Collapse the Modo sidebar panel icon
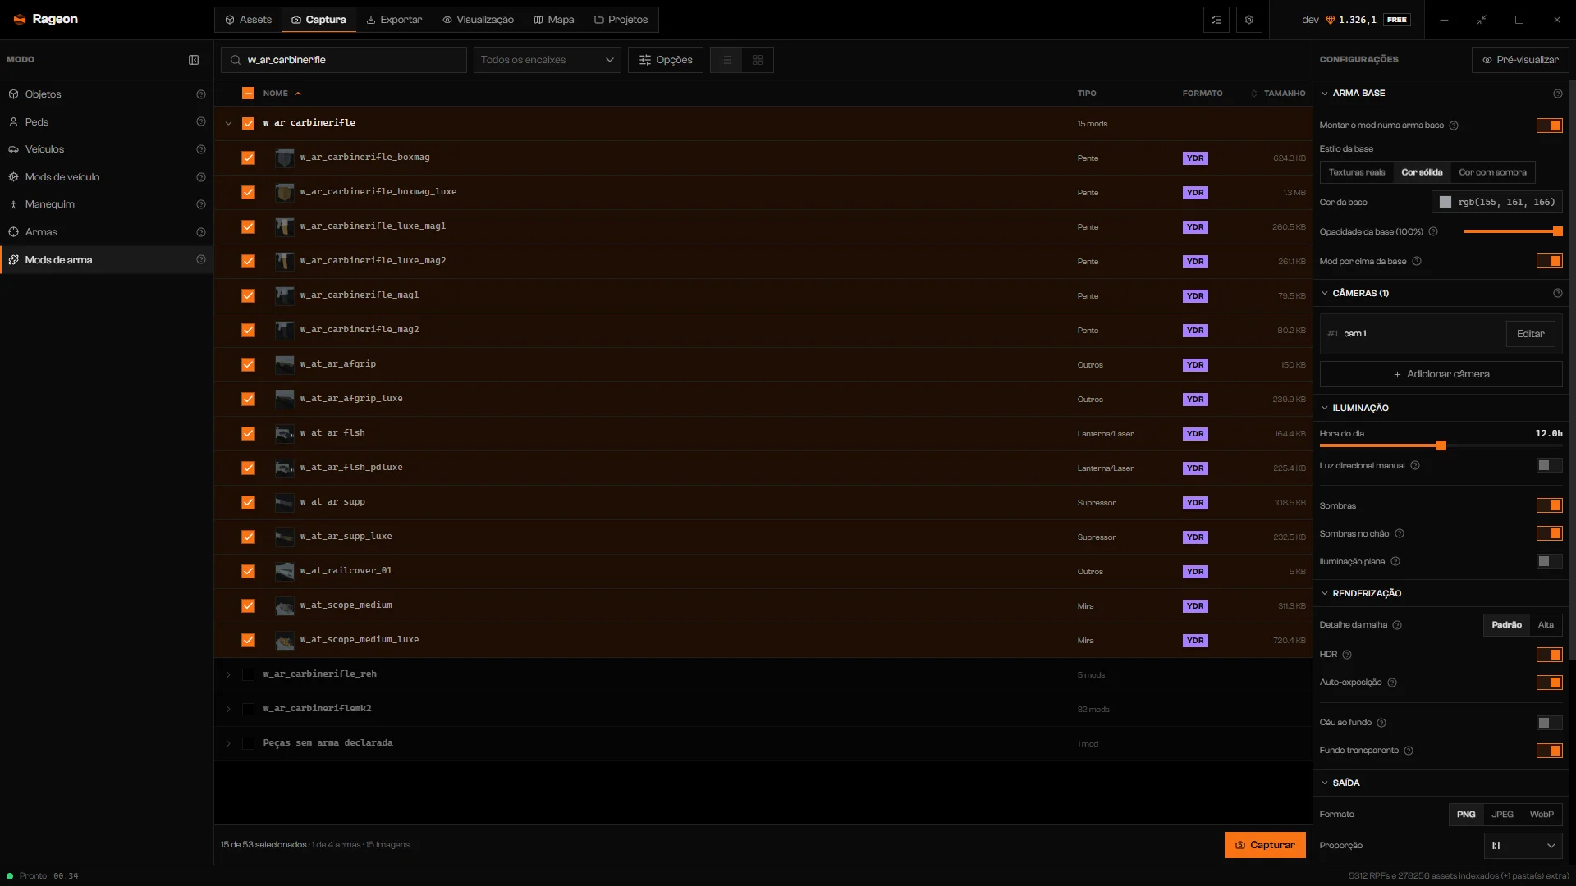 pyautogui.click(x=194, y=60)
